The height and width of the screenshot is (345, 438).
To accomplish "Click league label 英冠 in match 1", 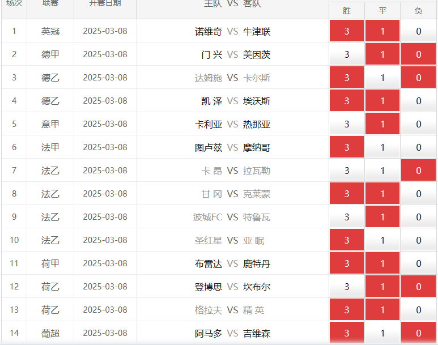I will pos(50,31).
